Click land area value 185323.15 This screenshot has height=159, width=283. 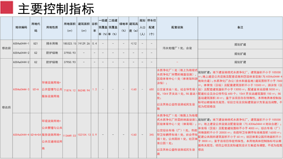pos(70,44)
